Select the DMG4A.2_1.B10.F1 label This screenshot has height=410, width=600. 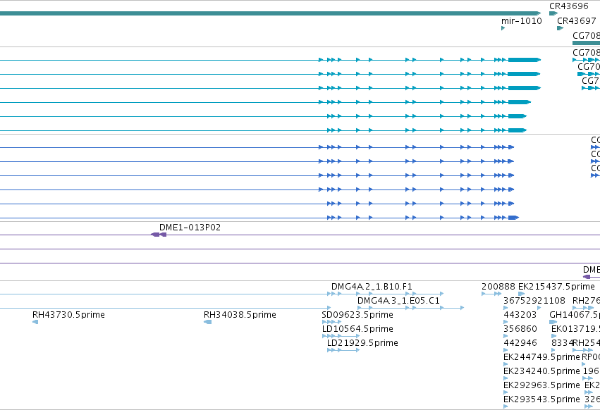point(372,287)
